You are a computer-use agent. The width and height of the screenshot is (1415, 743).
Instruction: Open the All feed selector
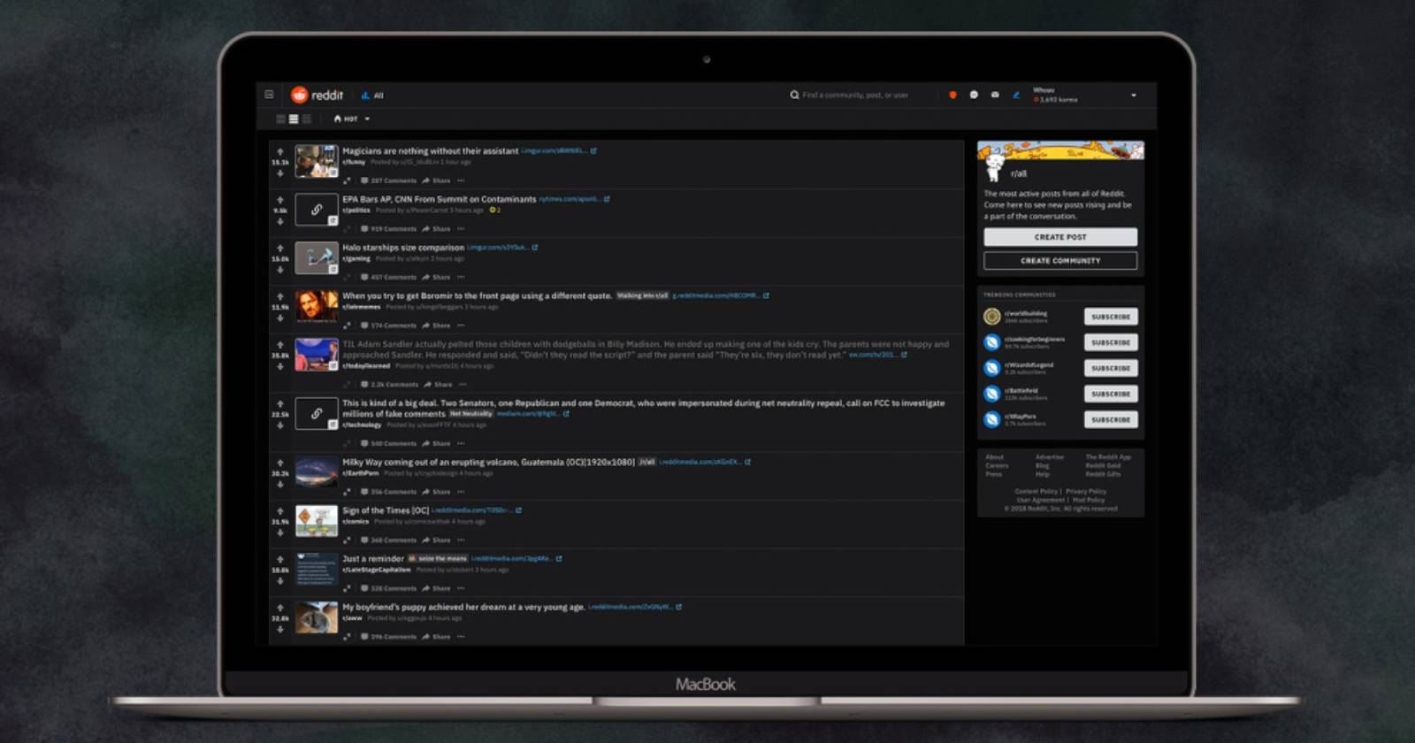pyautogui.click(x=372, y=96)
